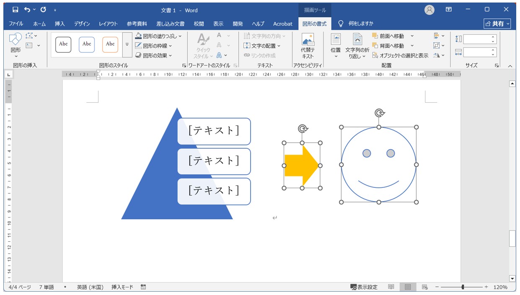Save the document with the floppy icon
The height and width of the screenshot is (295, 520).
tap(16, 10)
